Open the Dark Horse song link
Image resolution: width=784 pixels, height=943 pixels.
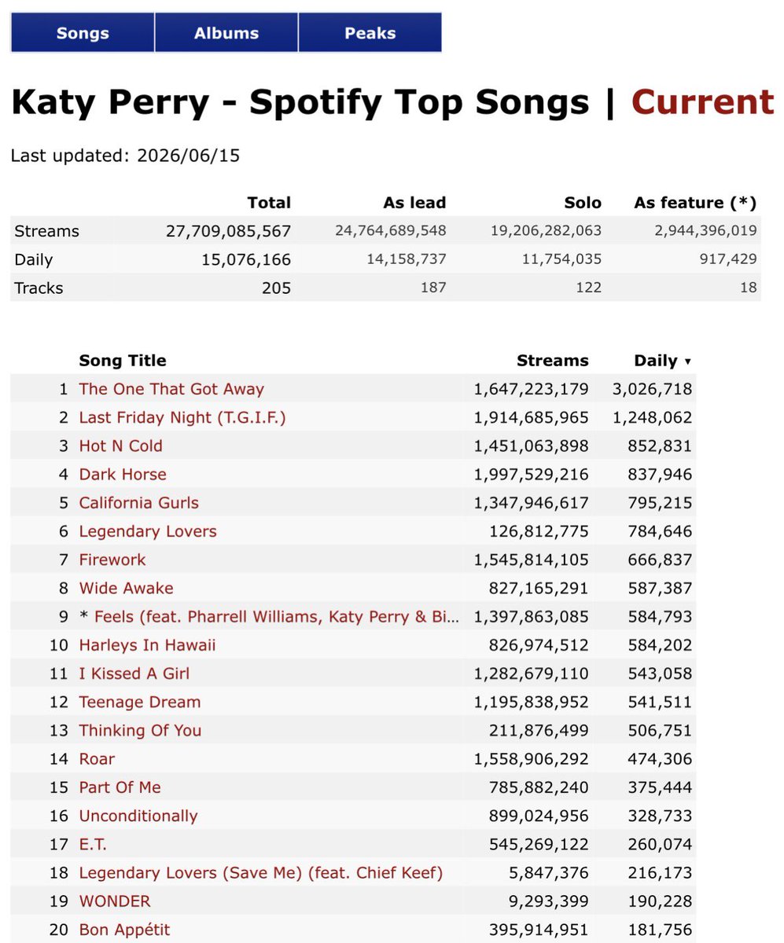[x=123, y=474]
